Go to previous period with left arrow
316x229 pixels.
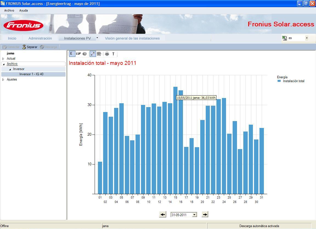(x=163, y=214)
